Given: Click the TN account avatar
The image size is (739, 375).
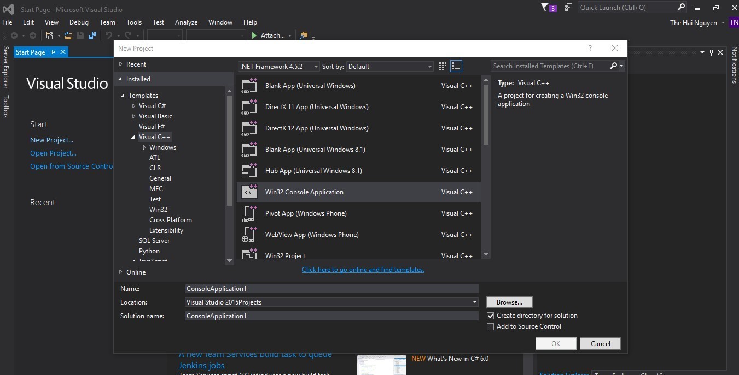Looking at the screenshot, I should pos(734,22).
